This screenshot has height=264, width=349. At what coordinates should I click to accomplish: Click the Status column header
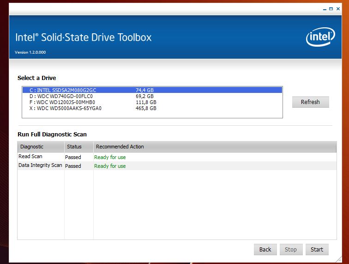pyautogui.click(x=79, y=147)
